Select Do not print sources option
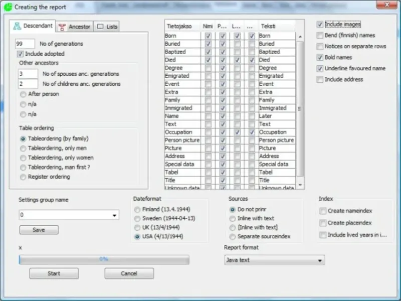Viewport: 401px width, 301px height. click(x=233, y=210)
